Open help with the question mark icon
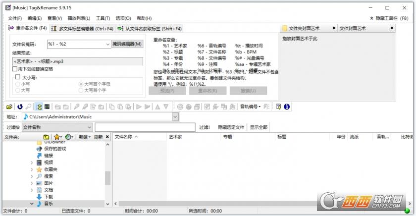Screen dimensions: 416x216 click(x=278, y=107)
